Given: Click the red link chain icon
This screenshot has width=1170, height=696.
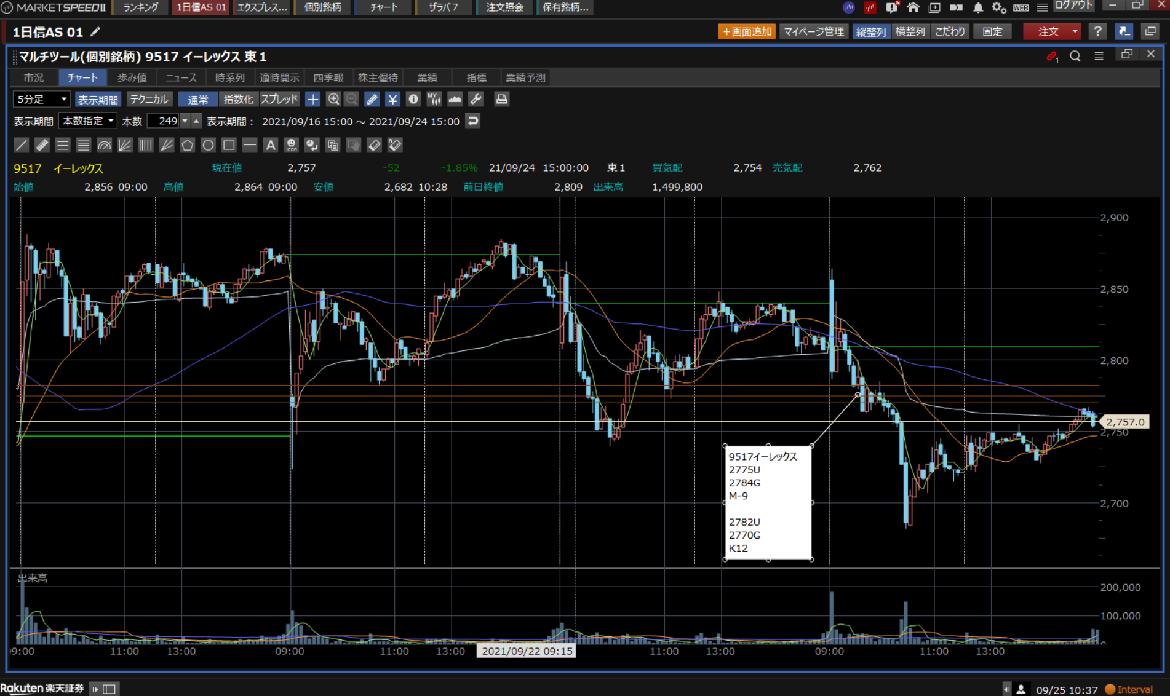Looking at the screenshot, I should (x=1051, y=56).
